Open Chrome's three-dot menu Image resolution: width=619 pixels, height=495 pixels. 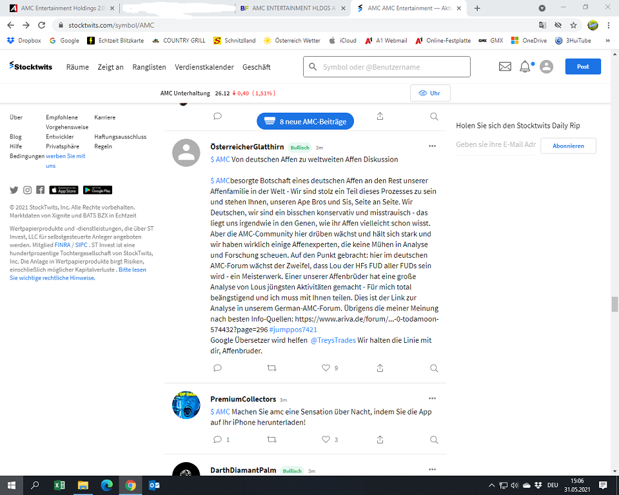click(x=608, y=25)
